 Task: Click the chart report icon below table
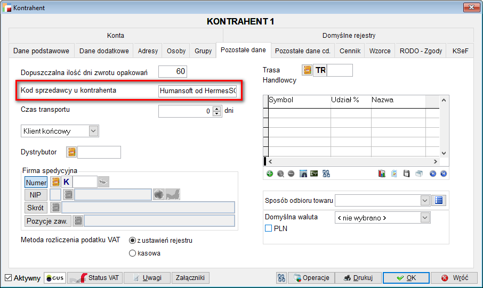[x=382, y=174]
